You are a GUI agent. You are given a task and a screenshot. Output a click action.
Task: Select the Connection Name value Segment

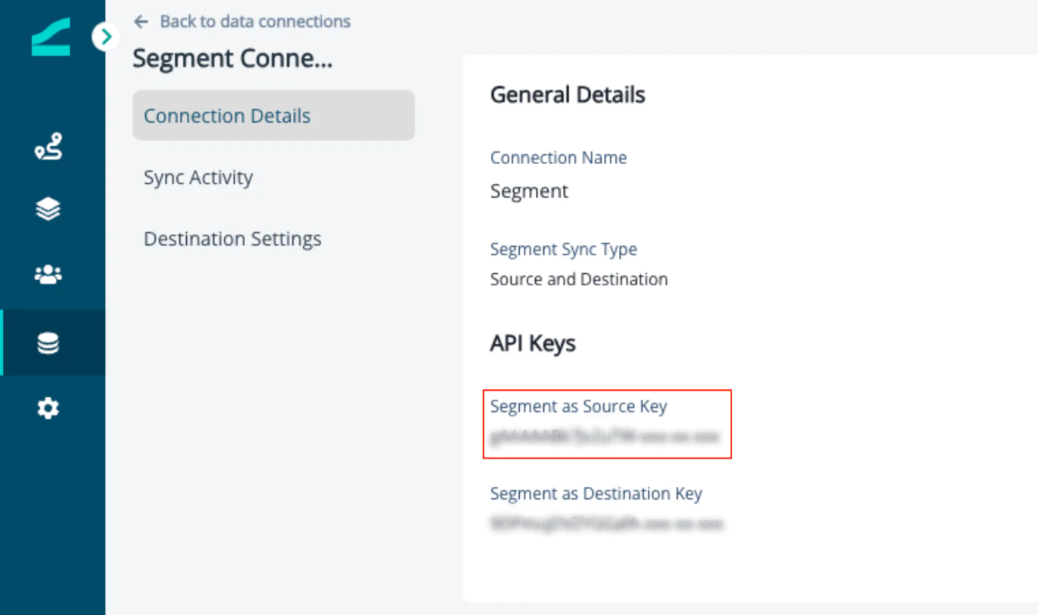coord(529,190)
